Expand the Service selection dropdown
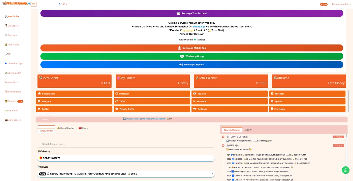 click(x=126, y=174)
